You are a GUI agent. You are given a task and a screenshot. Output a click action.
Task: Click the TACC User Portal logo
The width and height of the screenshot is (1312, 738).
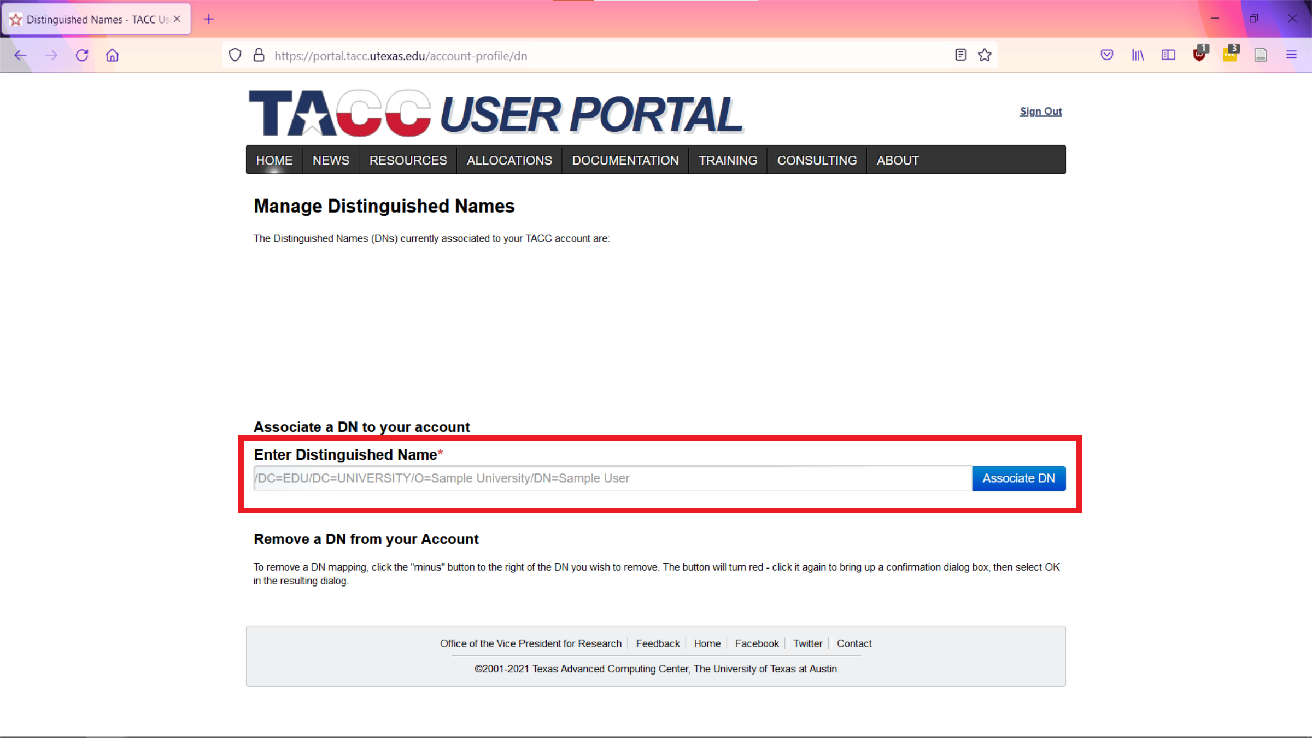tap(495, 113)
